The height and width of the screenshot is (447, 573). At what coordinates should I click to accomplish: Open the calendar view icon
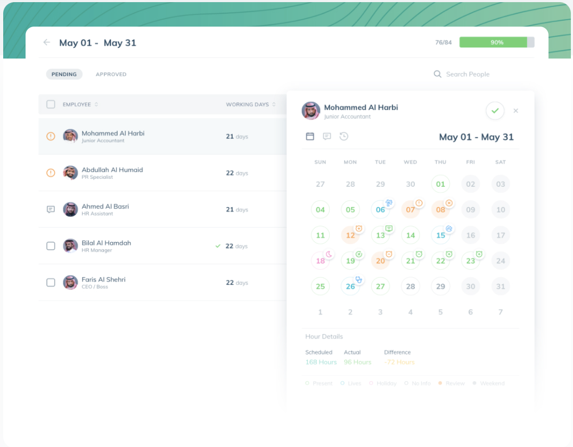(x=310, y=136)
